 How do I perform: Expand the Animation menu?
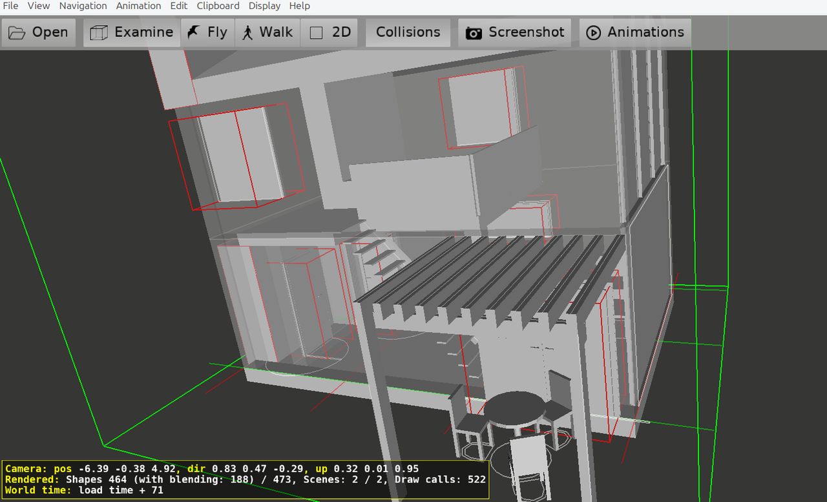(138, 6)
